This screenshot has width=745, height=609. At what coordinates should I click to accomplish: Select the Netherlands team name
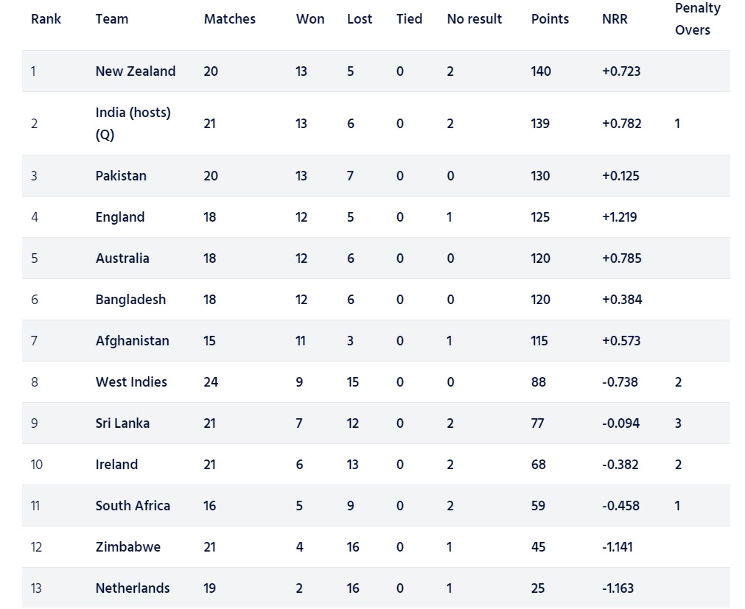pyautogui.click(x=132, y=588)
